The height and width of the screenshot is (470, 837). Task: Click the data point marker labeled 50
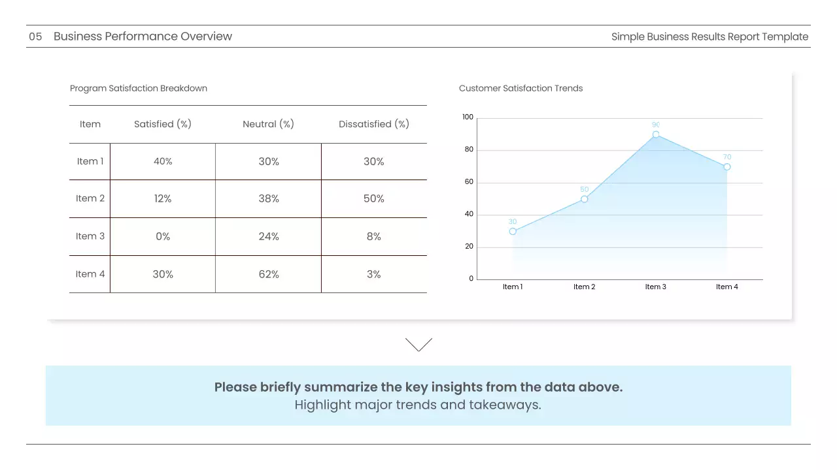[584, 199]
